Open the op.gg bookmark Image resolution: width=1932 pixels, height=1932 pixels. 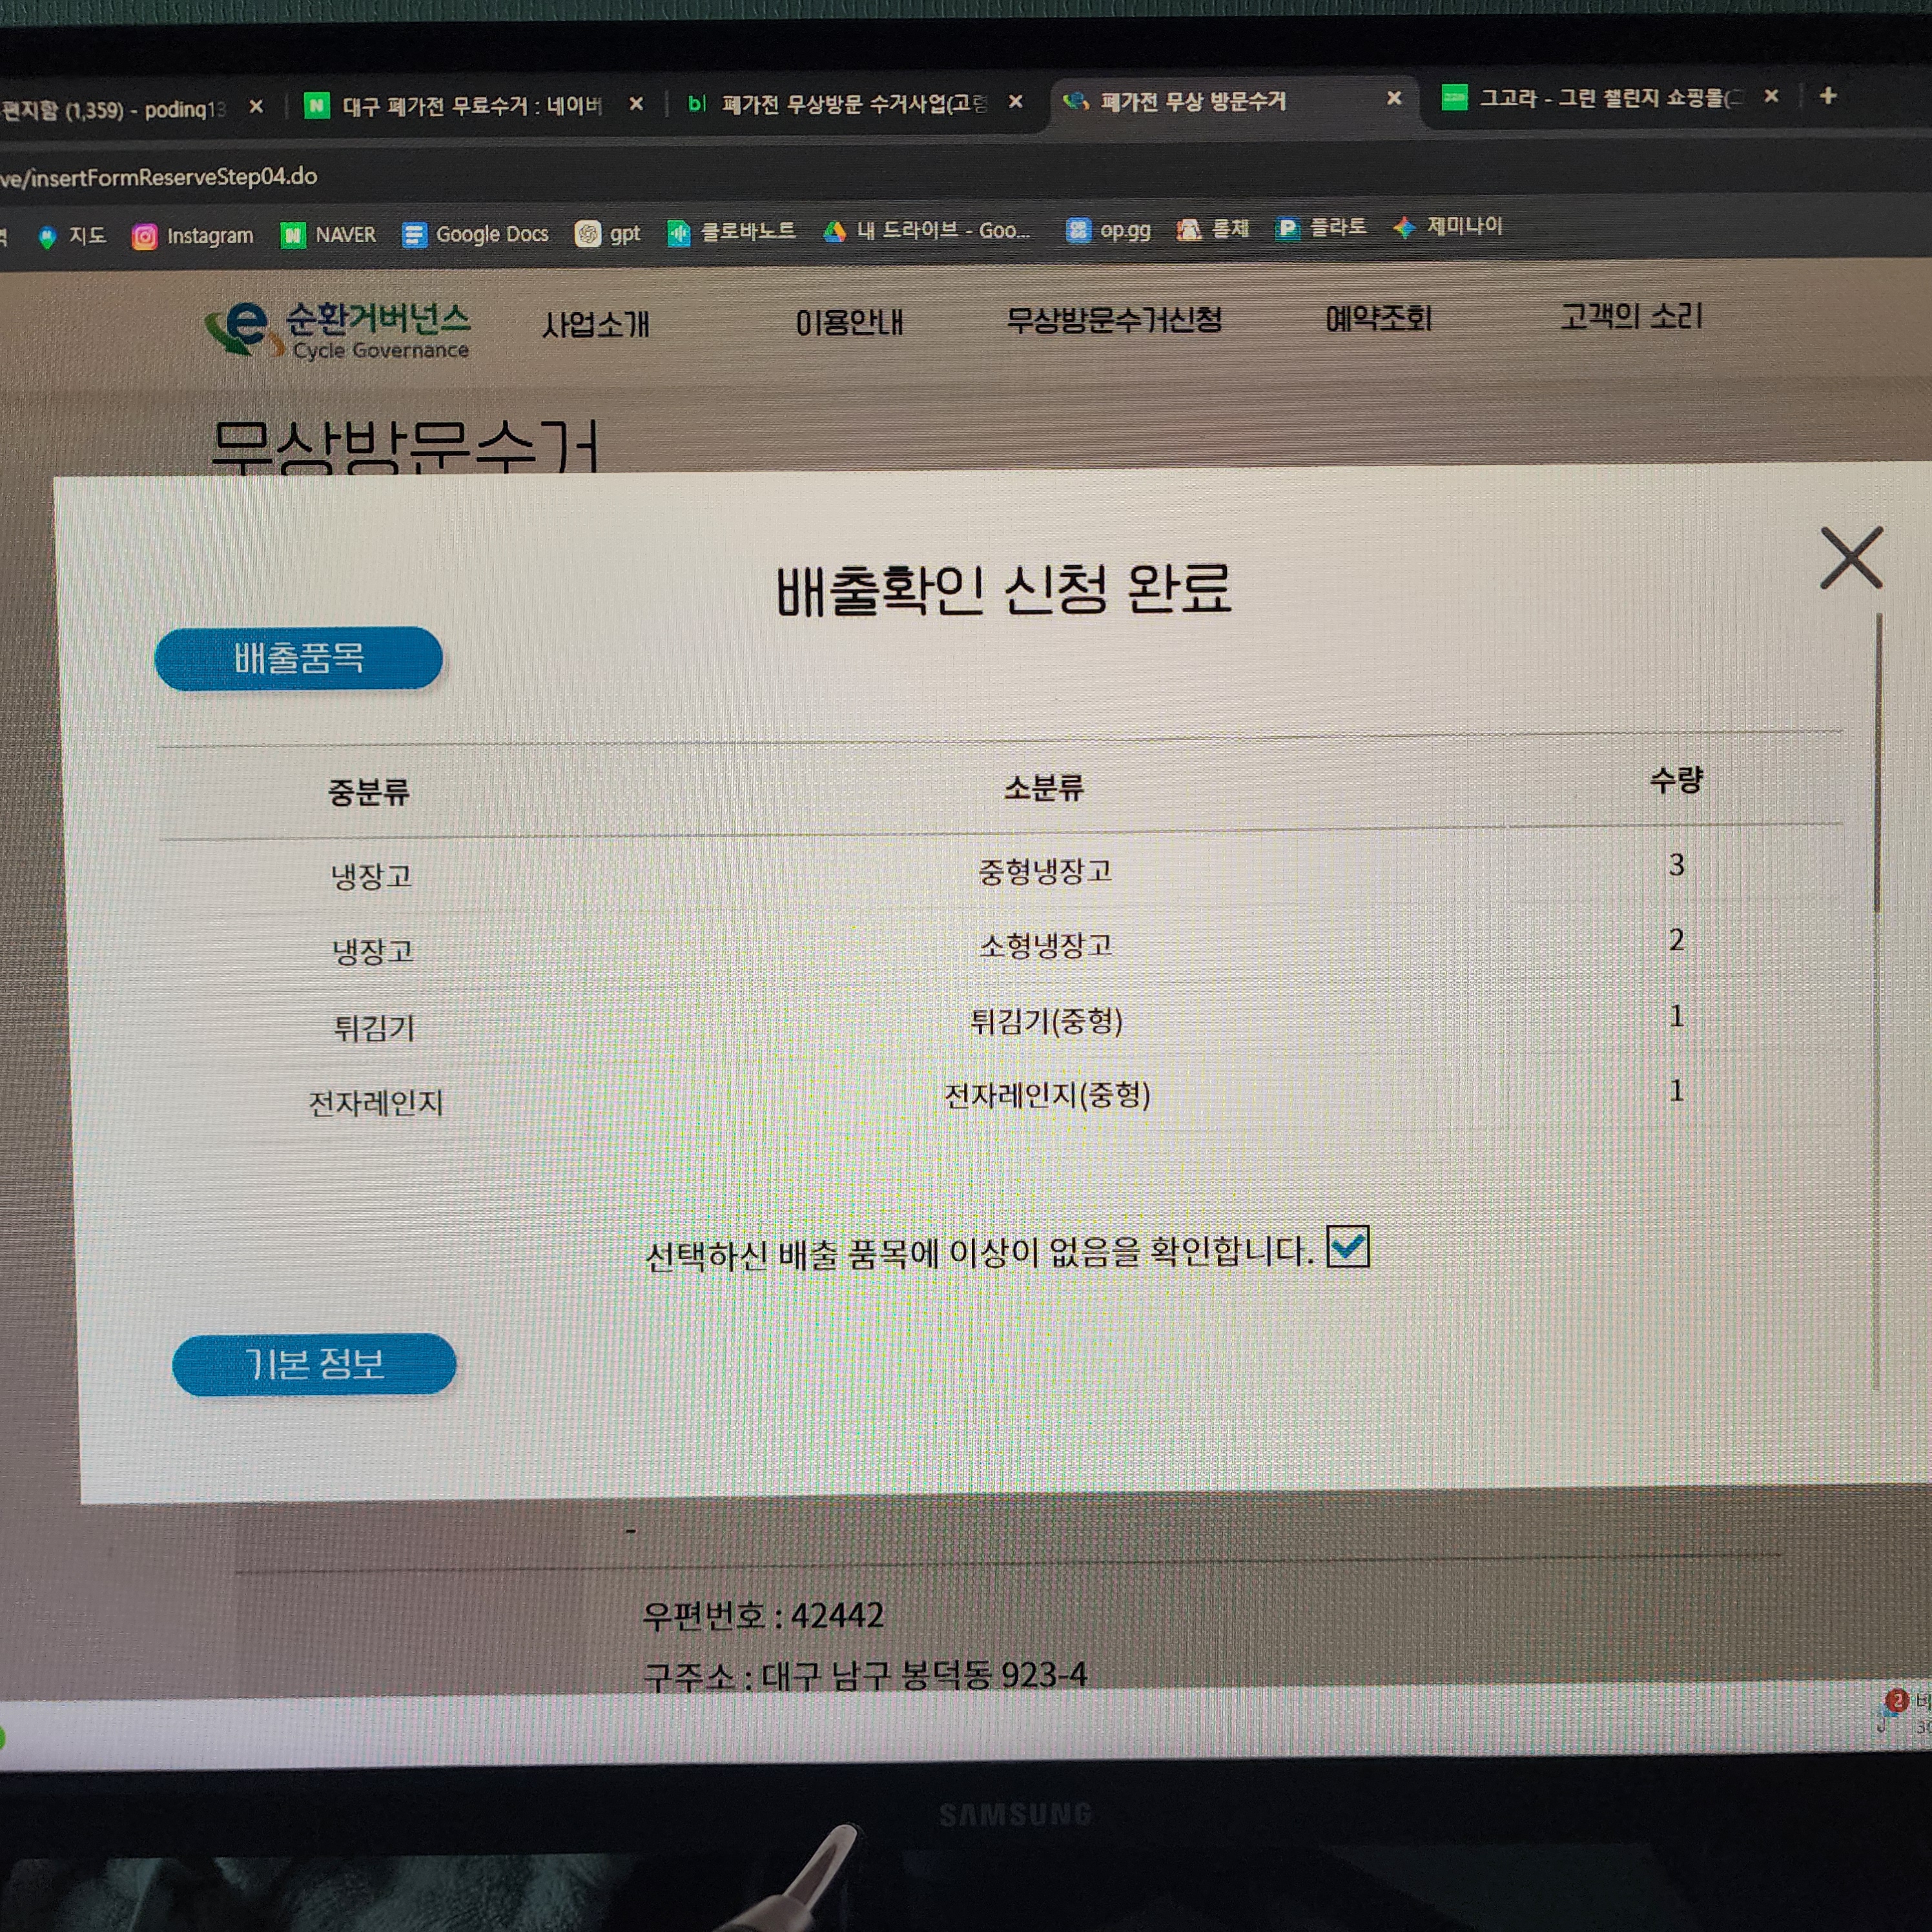pos(1108,230)
